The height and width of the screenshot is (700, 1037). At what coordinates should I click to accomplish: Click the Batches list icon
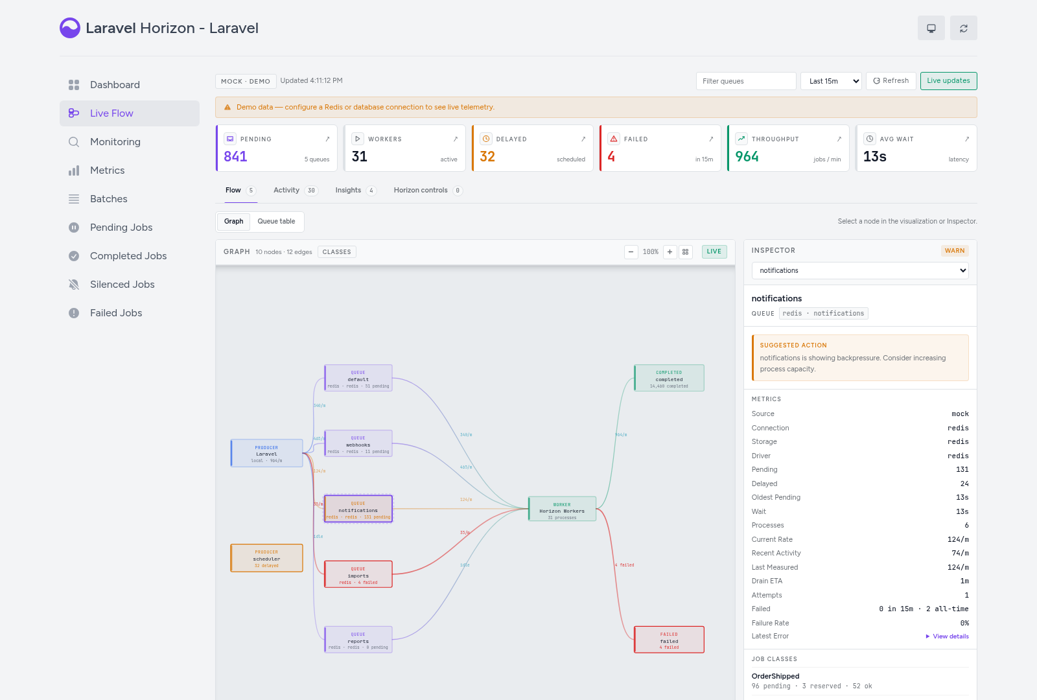click(74, 199)
